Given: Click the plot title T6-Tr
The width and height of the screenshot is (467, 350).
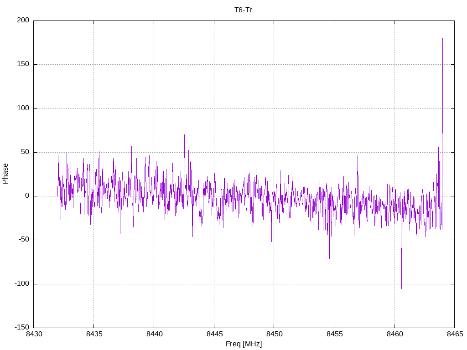Looking at the screenshot, I should [243, 10].
